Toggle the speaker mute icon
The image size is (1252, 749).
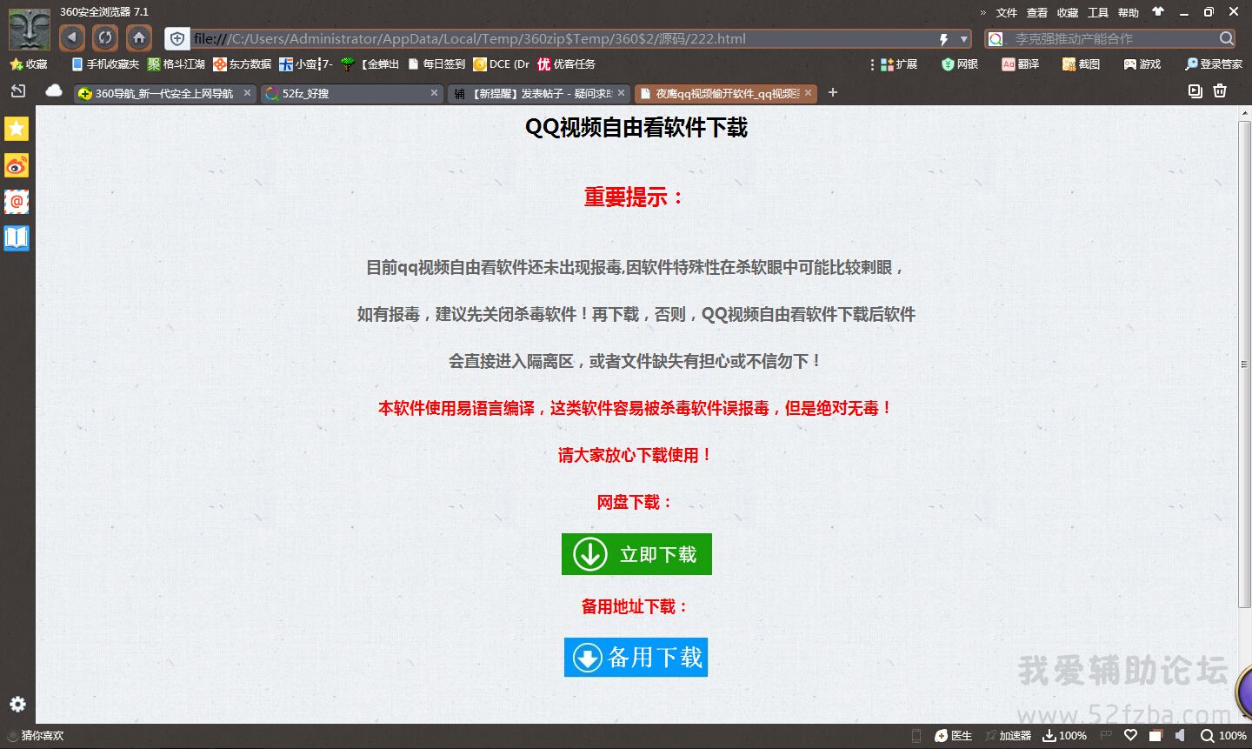pyautogui.click(x=1180, y=736)
